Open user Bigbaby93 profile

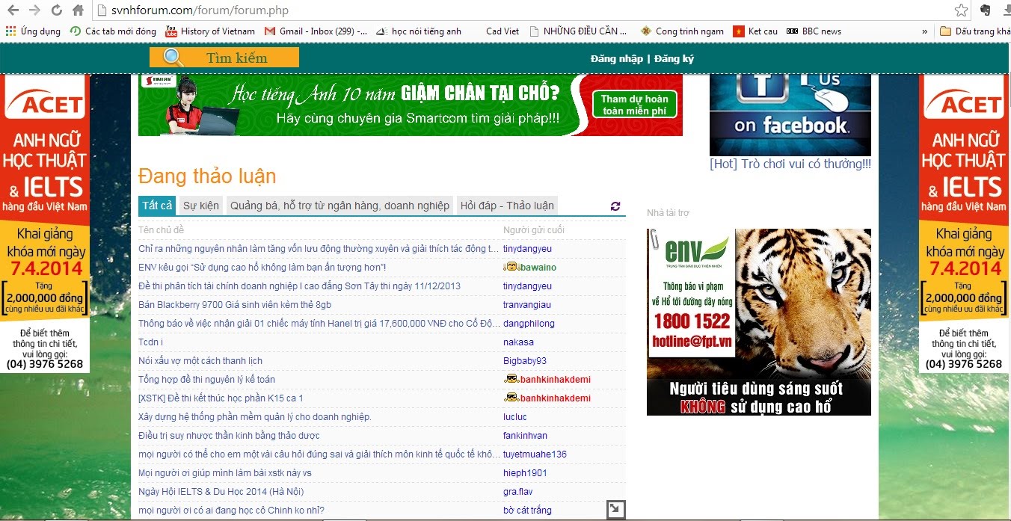(x=525, y=361)
